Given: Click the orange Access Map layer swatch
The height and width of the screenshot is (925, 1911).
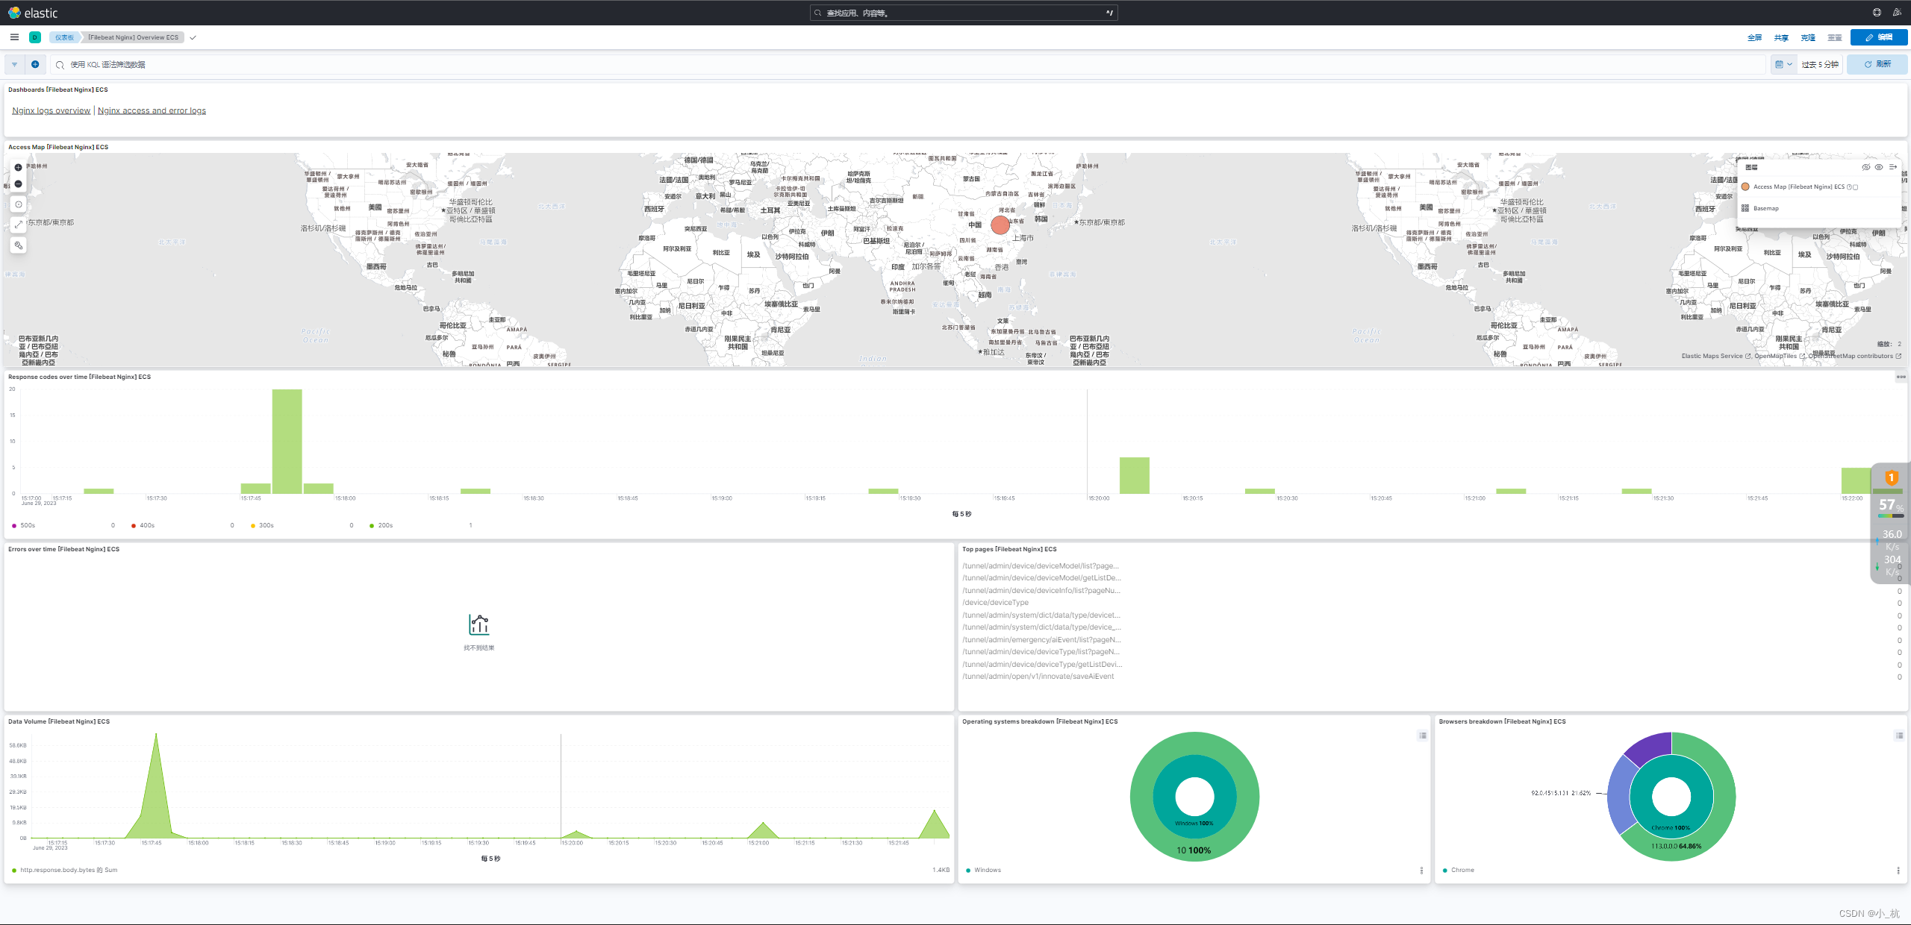Looking at the screenshot, I should [x=1745, y=186].
